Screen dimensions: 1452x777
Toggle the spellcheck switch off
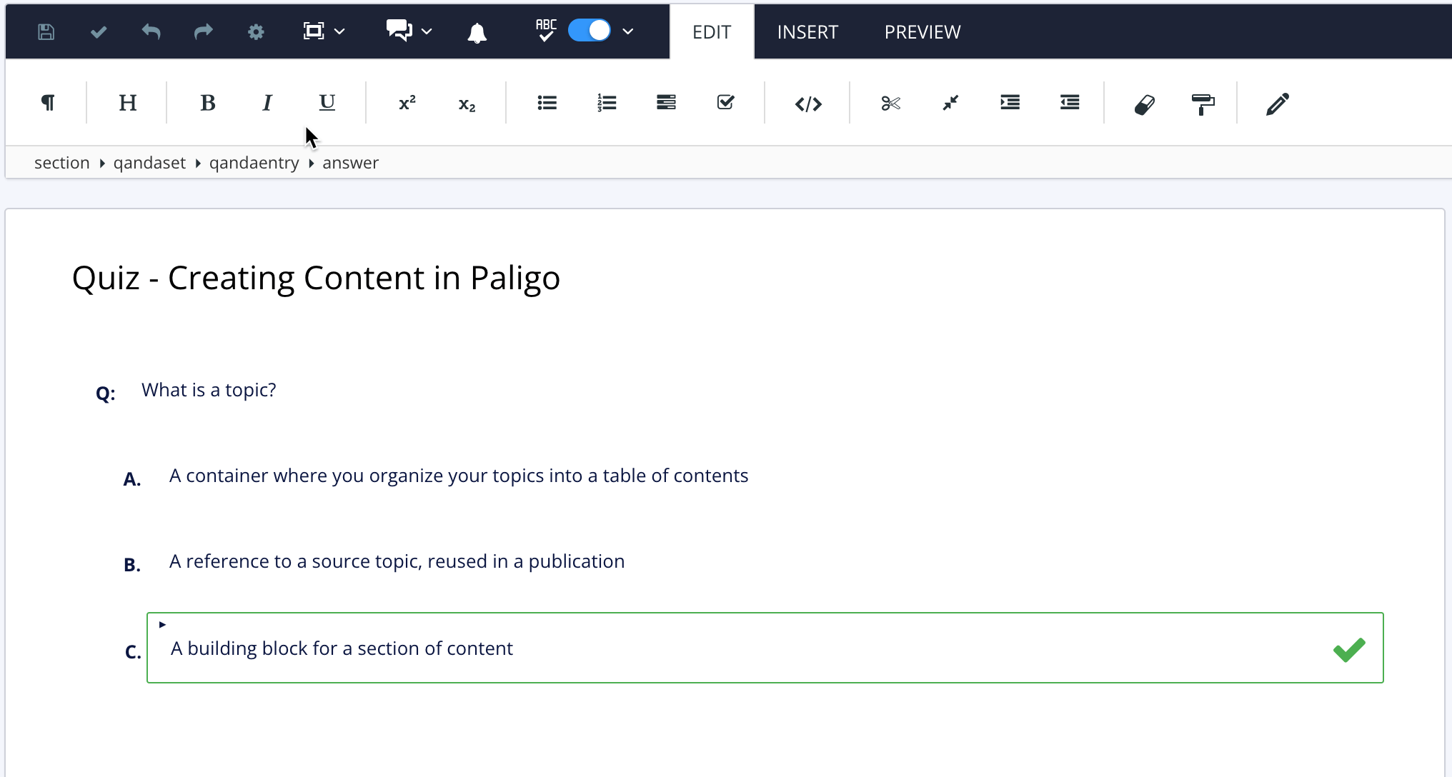click(589, 31)
